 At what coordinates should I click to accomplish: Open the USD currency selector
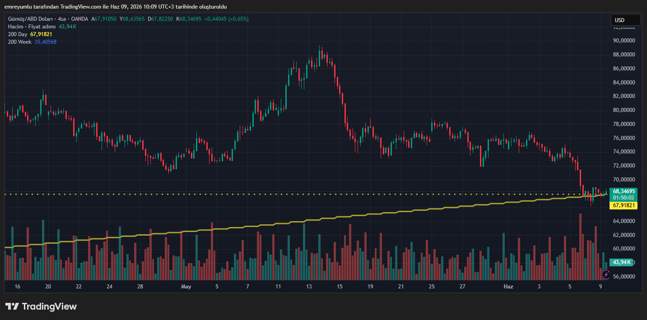(625, 20)
